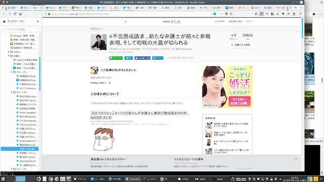This screenshot has width=324, height=182.
Task: Click the blue Twitter ツイート button
Action: 157,58
